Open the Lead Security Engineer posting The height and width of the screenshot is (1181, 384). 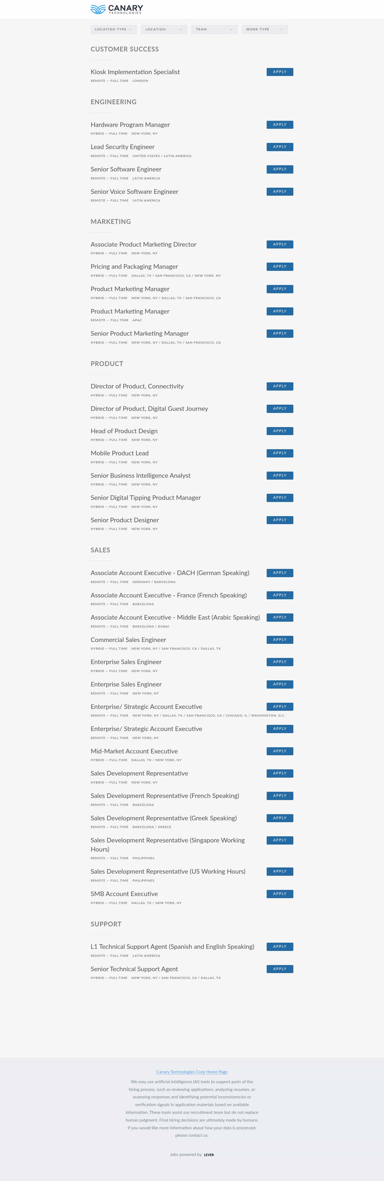pos(122,147)
